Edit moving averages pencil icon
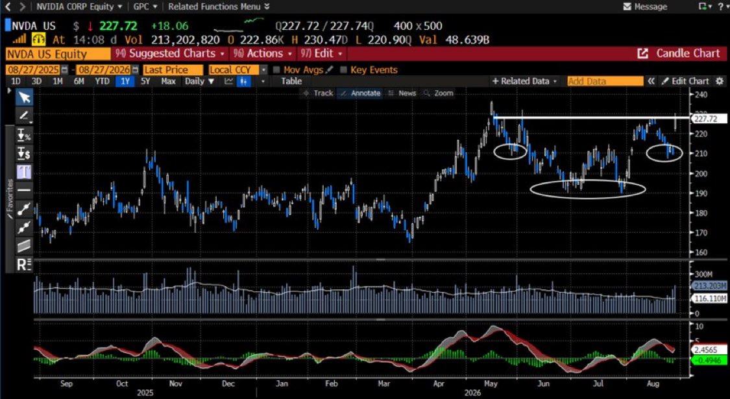 coord(330,70)
